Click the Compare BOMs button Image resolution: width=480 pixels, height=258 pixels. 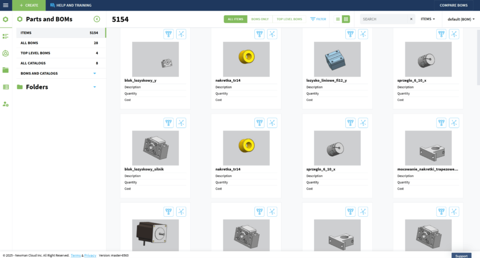(x=453, y=5)
